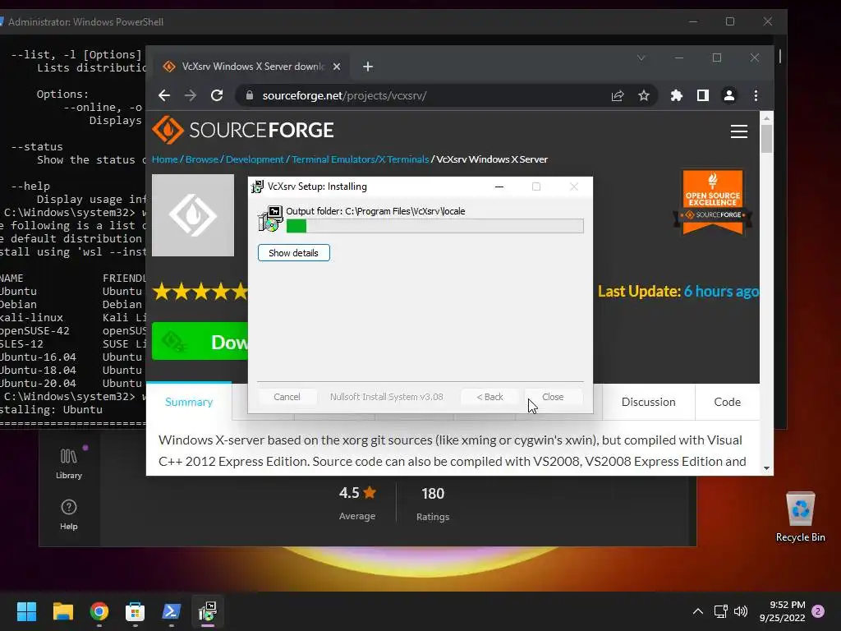
Task: Go forward in Chrome browser
Action: click(x=191, y=95)
